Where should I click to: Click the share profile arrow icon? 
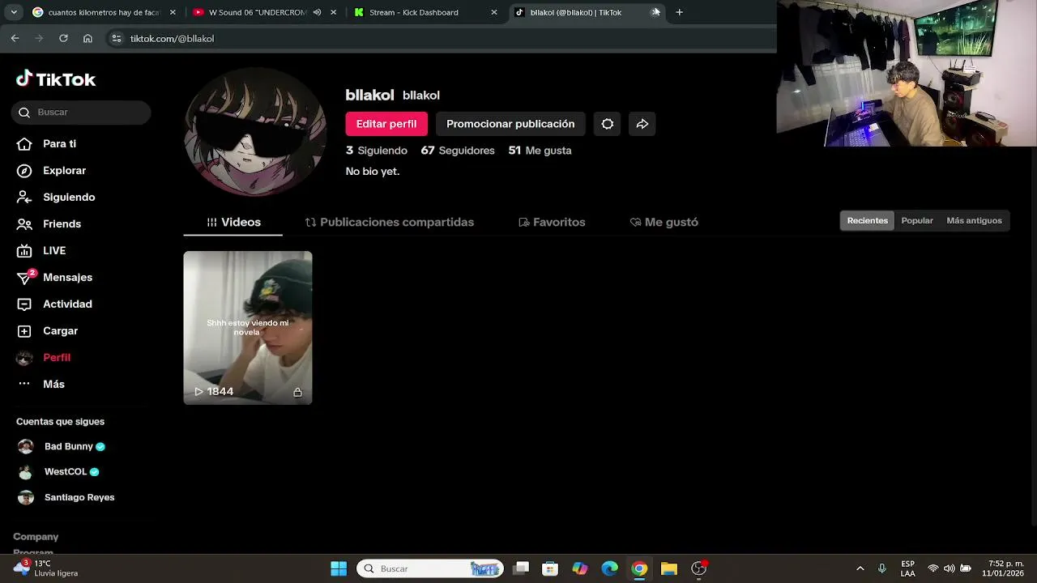[x=642, y=124]
